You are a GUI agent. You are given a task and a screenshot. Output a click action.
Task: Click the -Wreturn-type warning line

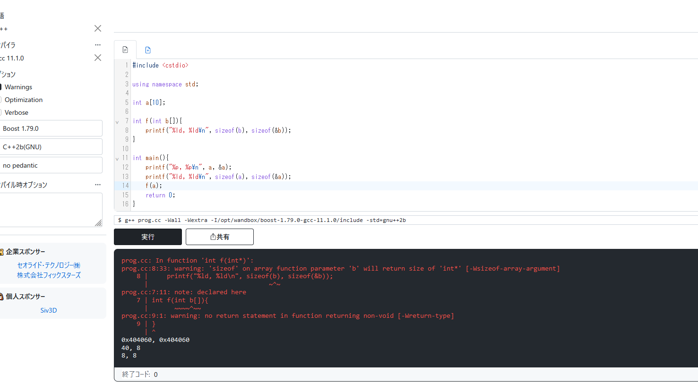click(288, 315)
